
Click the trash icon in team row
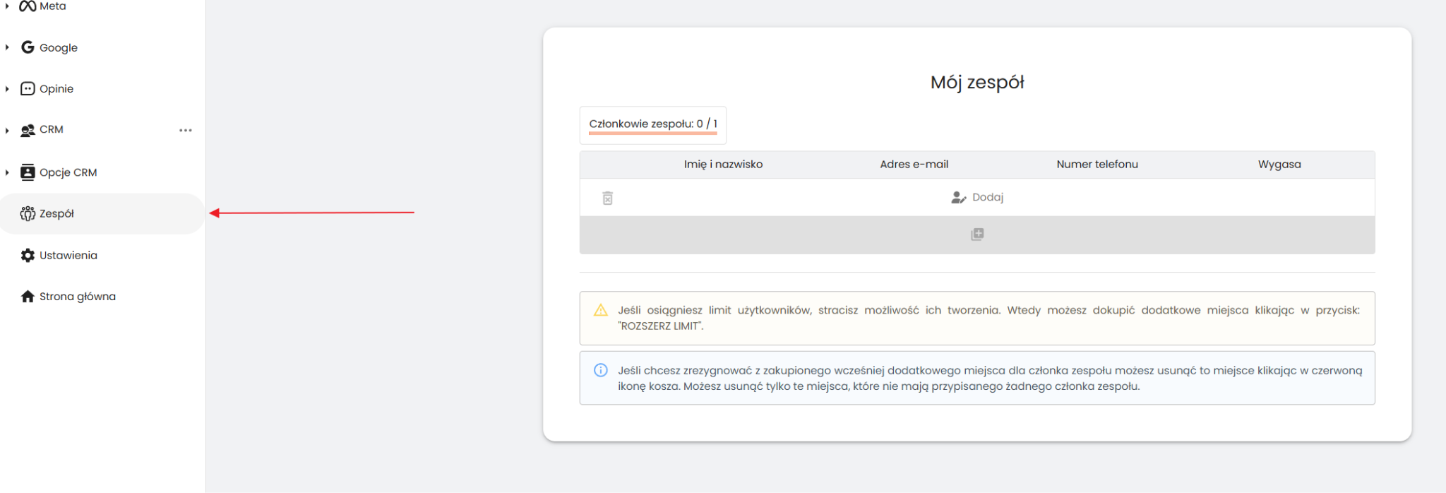(607, 198)
